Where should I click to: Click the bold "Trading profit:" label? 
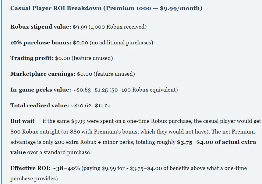(x=32, y=58)
